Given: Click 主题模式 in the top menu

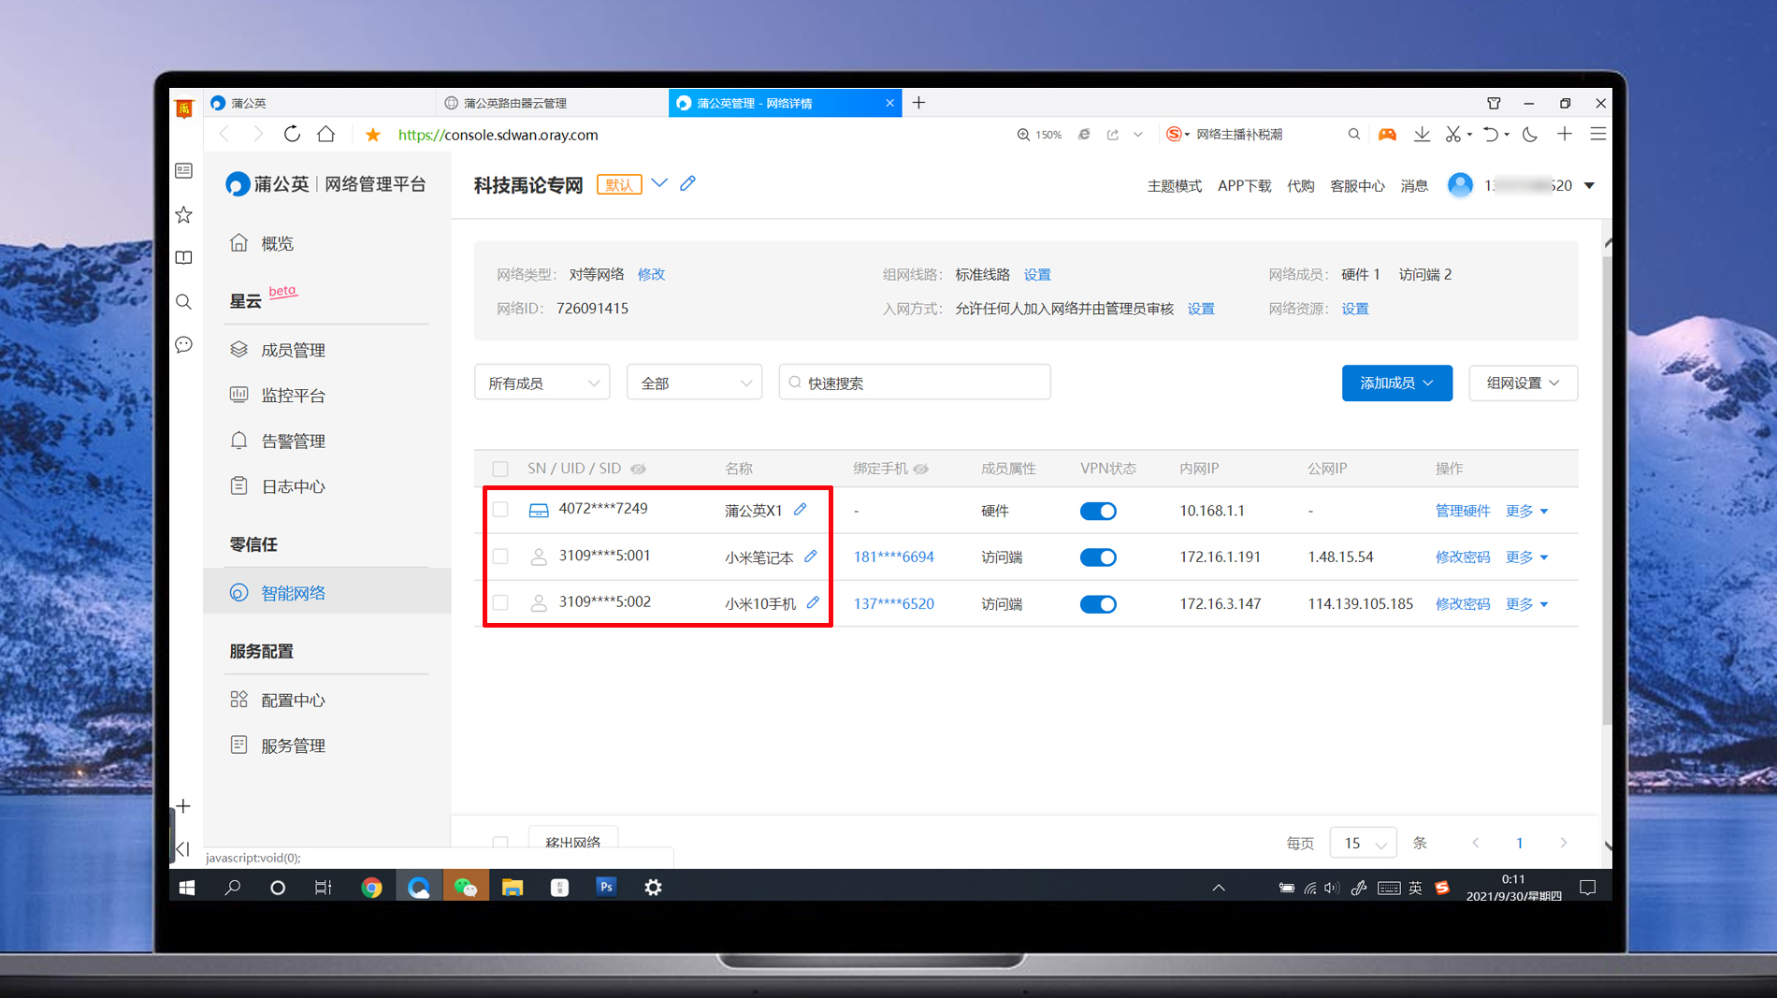Looking at the screenshot, I should 1174,185.
